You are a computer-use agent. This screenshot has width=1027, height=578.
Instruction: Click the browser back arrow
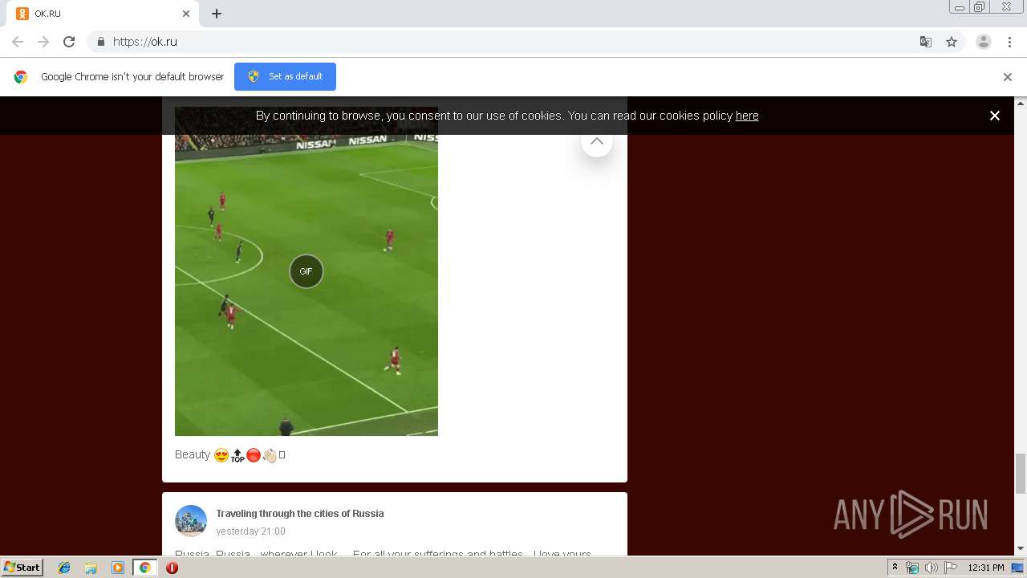coord(18,42)
